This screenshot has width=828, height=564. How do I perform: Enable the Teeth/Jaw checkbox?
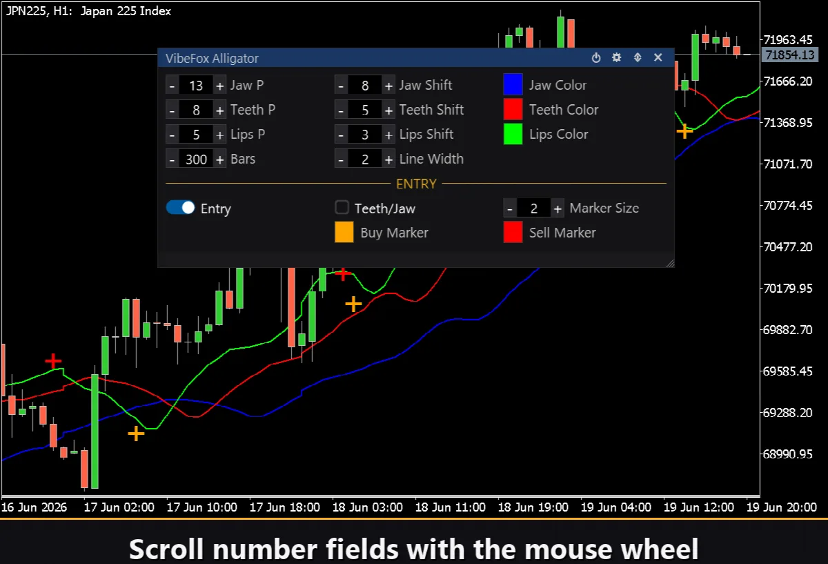click(342, 208)
